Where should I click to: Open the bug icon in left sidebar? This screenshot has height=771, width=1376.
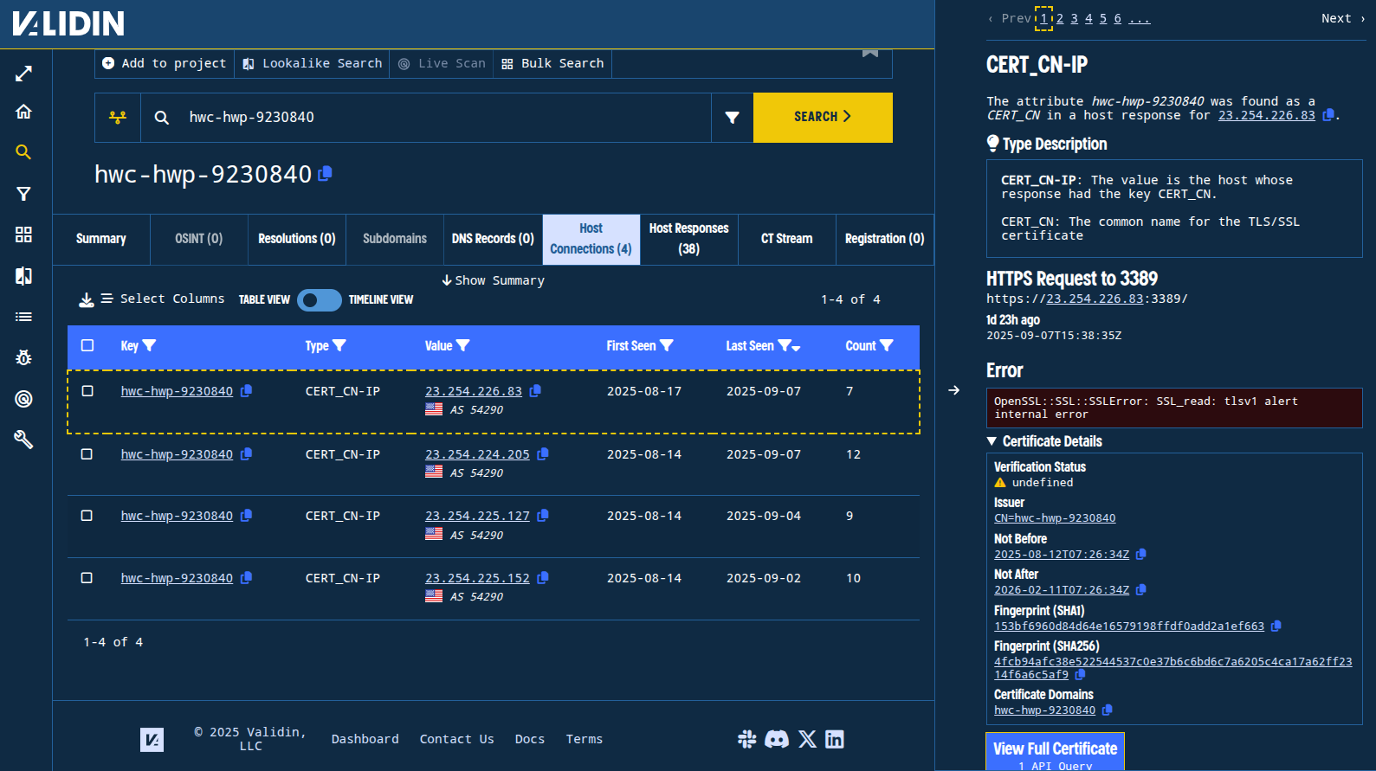point(23,357)
